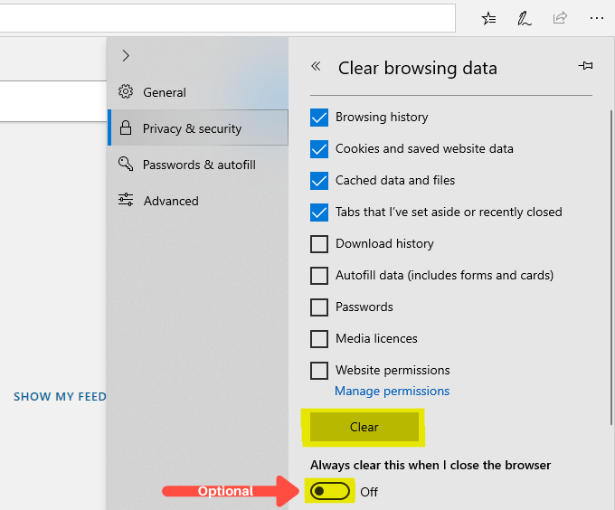Click the Clear button
This screenshot has height=510, width=615.
364,427
